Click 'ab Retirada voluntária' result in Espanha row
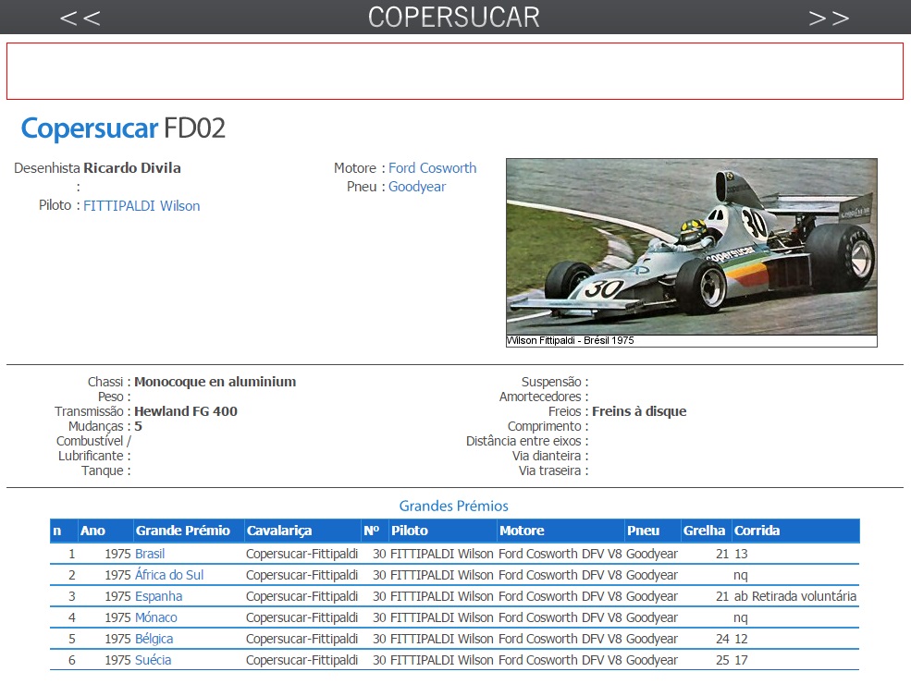Viewport: 911px width, 684px height. click(x=795, y=596)
